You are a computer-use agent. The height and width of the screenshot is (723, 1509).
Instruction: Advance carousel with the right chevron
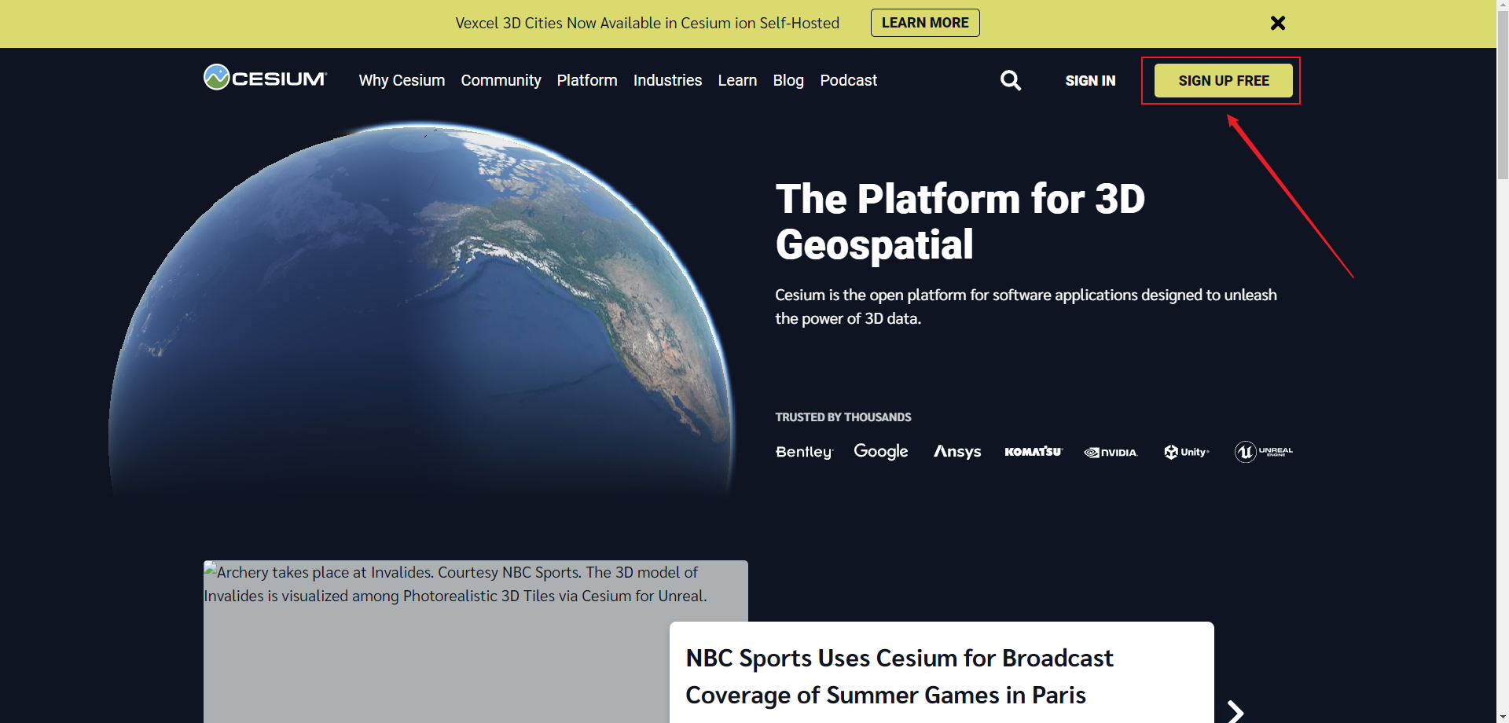click(1235, 711)
